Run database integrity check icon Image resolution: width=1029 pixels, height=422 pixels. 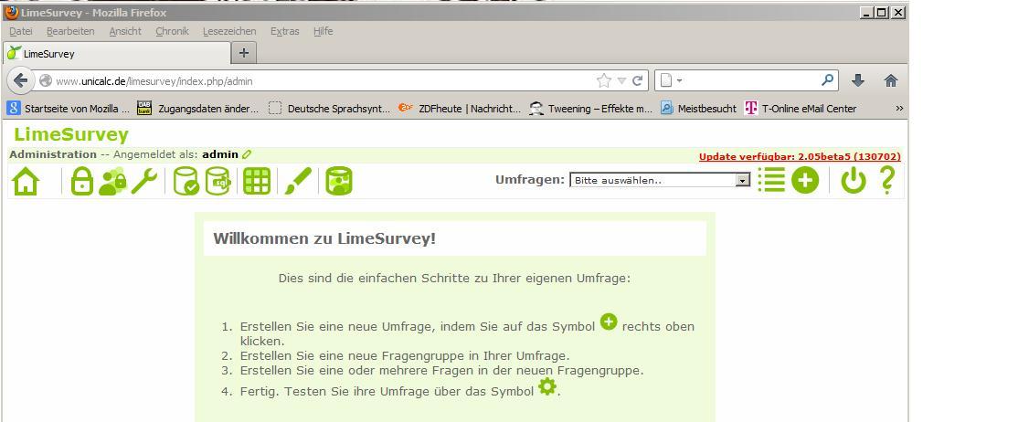[x=186, y=181]
